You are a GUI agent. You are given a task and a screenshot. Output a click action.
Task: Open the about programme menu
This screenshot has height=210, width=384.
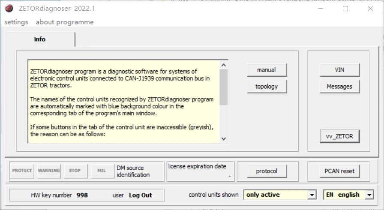(x=65, y=22)
